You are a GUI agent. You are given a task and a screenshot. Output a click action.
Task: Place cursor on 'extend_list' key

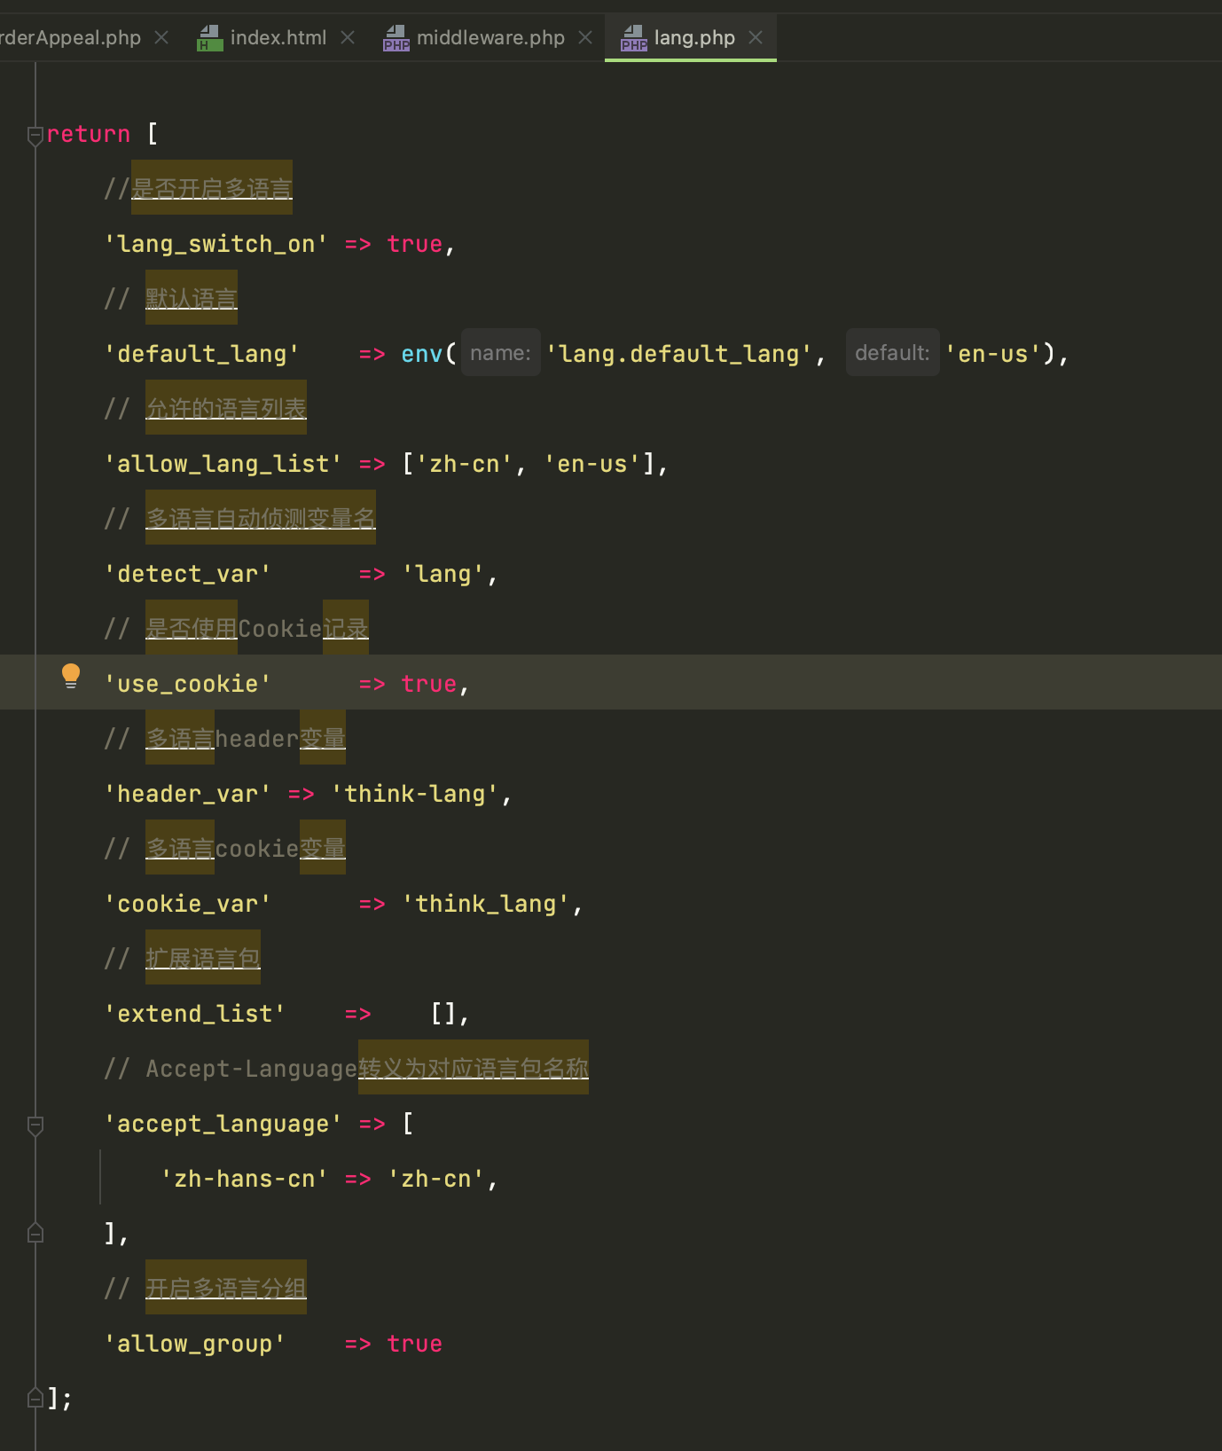coord(195,1014)
